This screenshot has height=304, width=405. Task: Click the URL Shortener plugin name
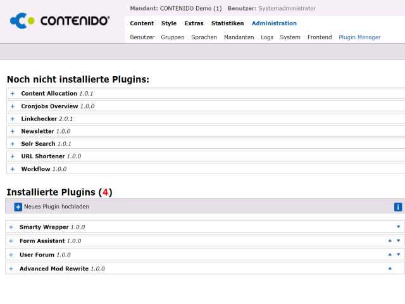point(43,156)
